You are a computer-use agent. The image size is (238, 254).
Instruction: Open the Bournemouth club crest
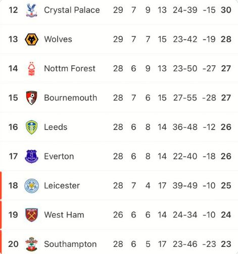pos(31,98)
